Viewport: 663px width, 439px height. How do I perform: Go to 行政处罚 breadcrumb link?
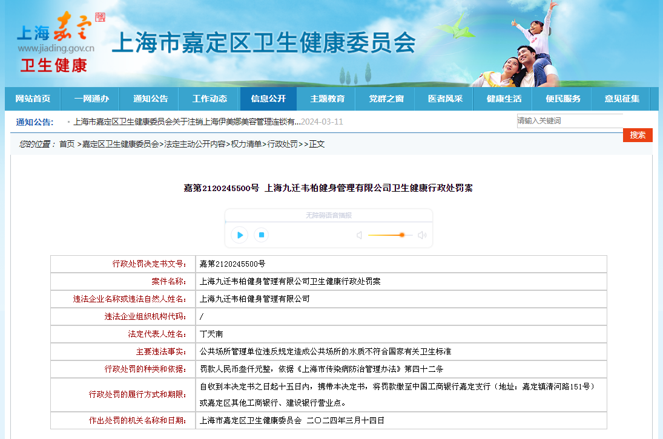pos(282,145)
